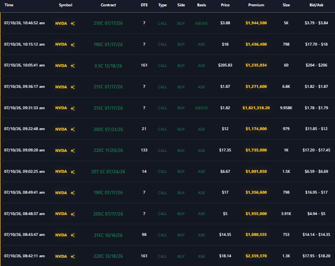Click sparkle icon in the 08:49:41 am row
The height and width of the screenshot is (266, 335).
(x=72, y=193)
